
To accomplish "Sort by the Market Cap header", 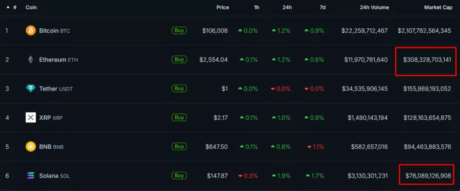I will tap(438, 8).
